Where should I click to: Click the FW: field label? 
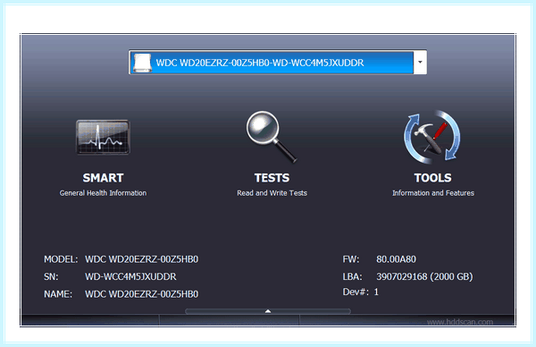[351, 259]
